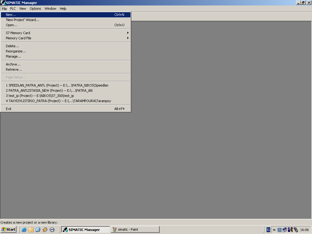This screenshot has height=234, width=312.
Task: Click the first blue system tray icon
Action: 279,230
